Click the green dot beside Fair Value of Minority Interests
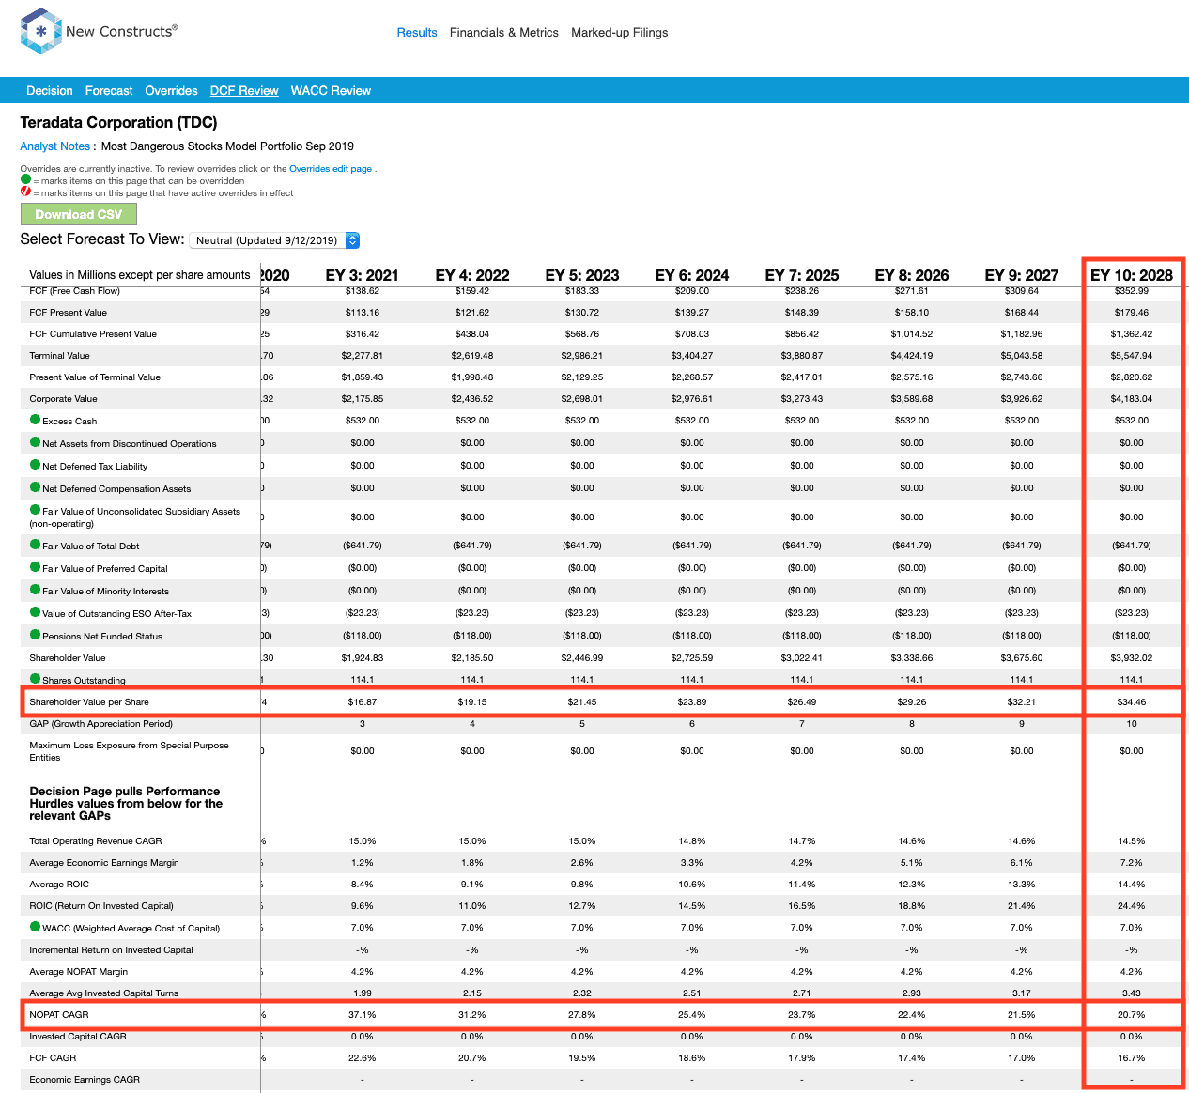This screenshot has height=1093, width=1189. click(36, 590)
